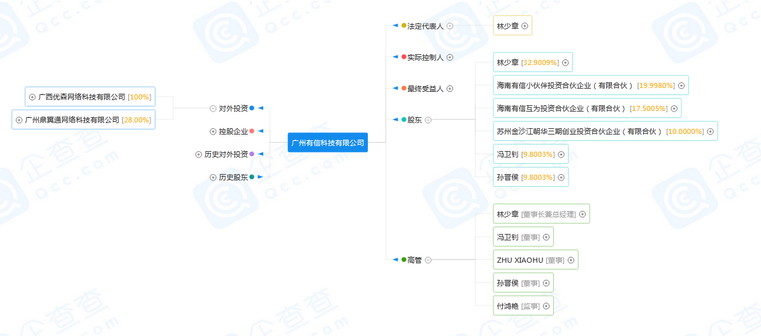761x336 pixels.
Task: Select 对外投资 category label
Action: point(233,108)
